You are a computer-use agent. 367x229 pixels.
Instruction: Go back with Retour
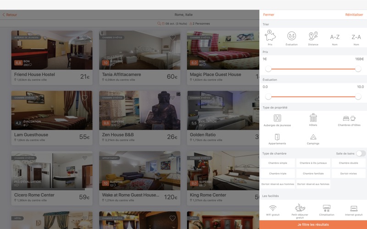click(10, 15)
